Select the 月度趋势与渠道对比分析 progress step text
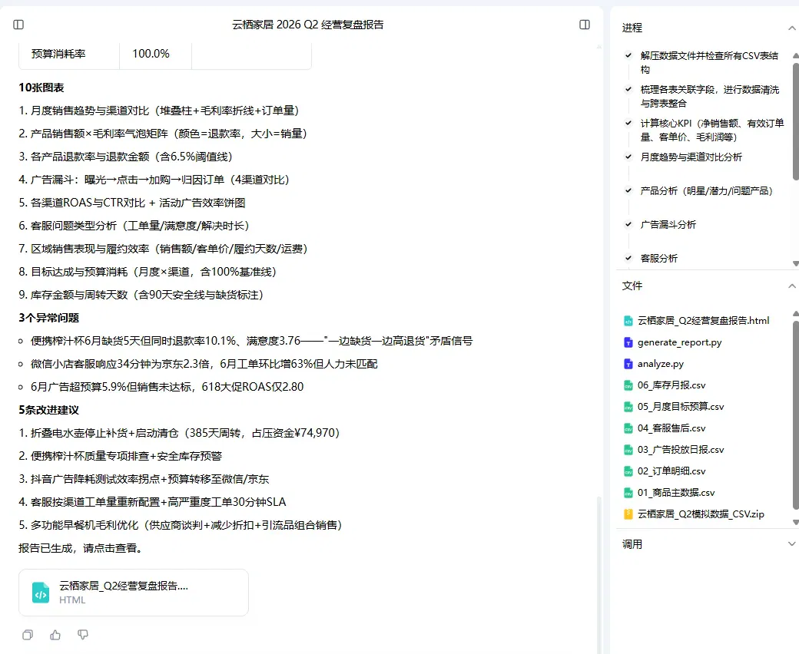799x654 pixels. [x=691, y=157]
